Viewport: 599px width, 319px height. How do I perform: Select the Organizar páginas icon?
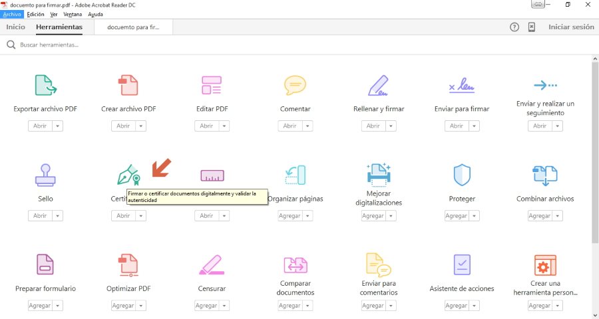coord(295,175)
